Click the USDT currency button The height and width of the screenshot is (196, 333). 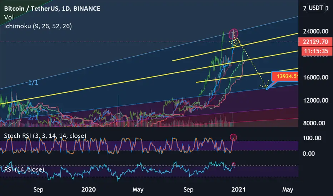315,8
